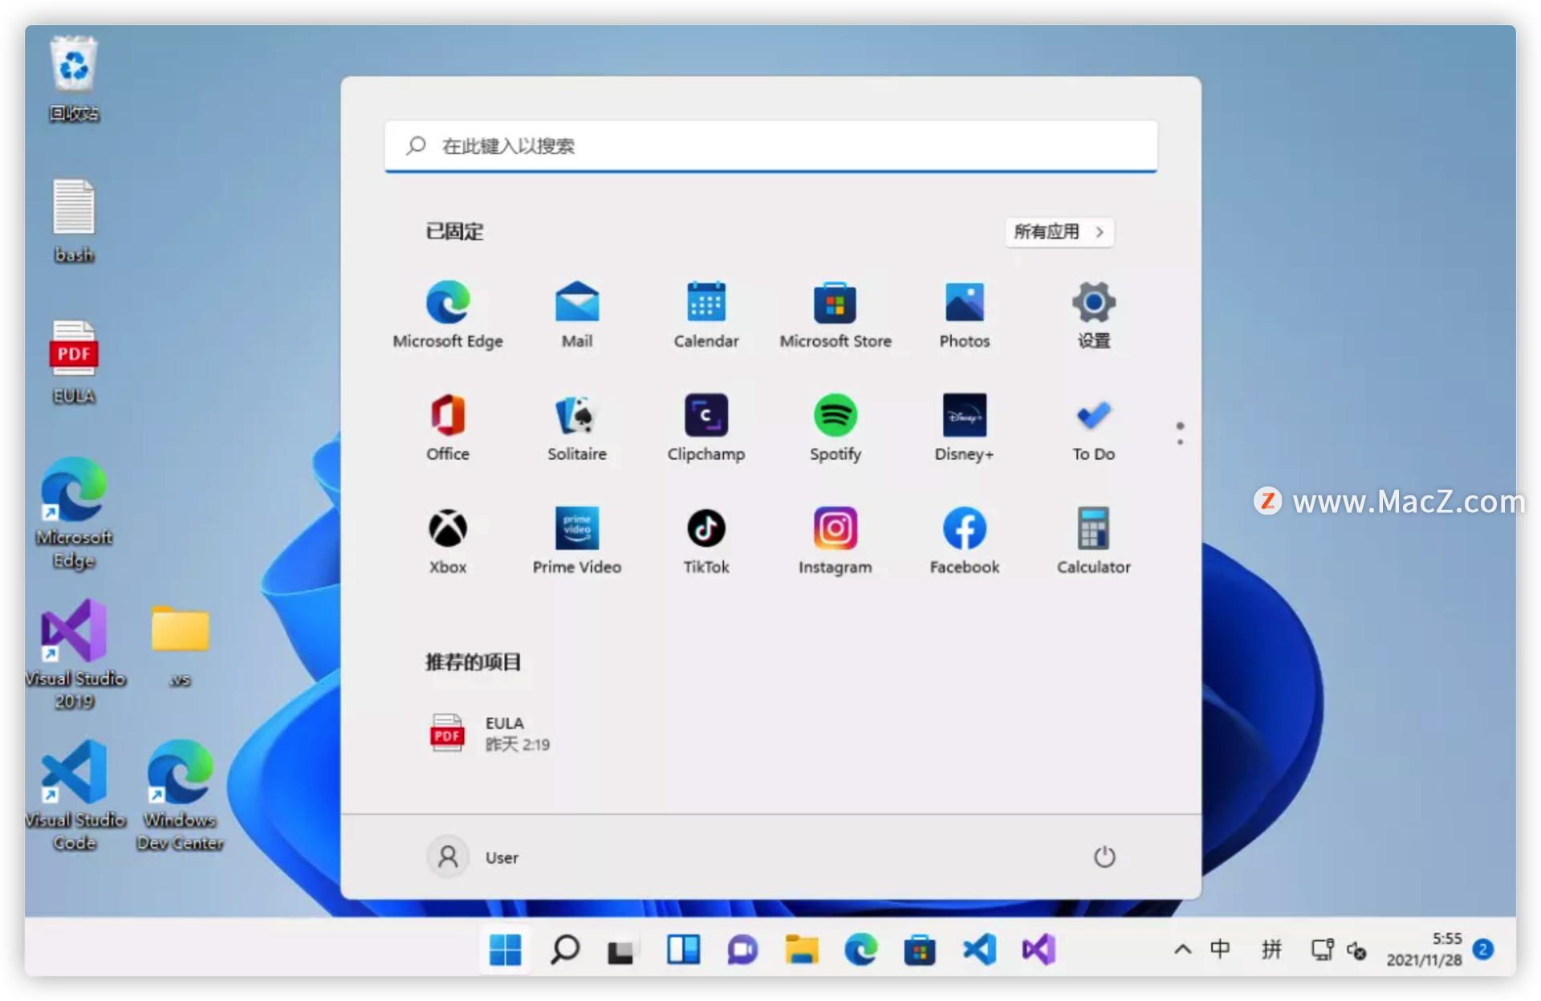Launch Disney+ from pinned apps
1541x1001 pixels.
pyautogui.click(x=965, y=427)
